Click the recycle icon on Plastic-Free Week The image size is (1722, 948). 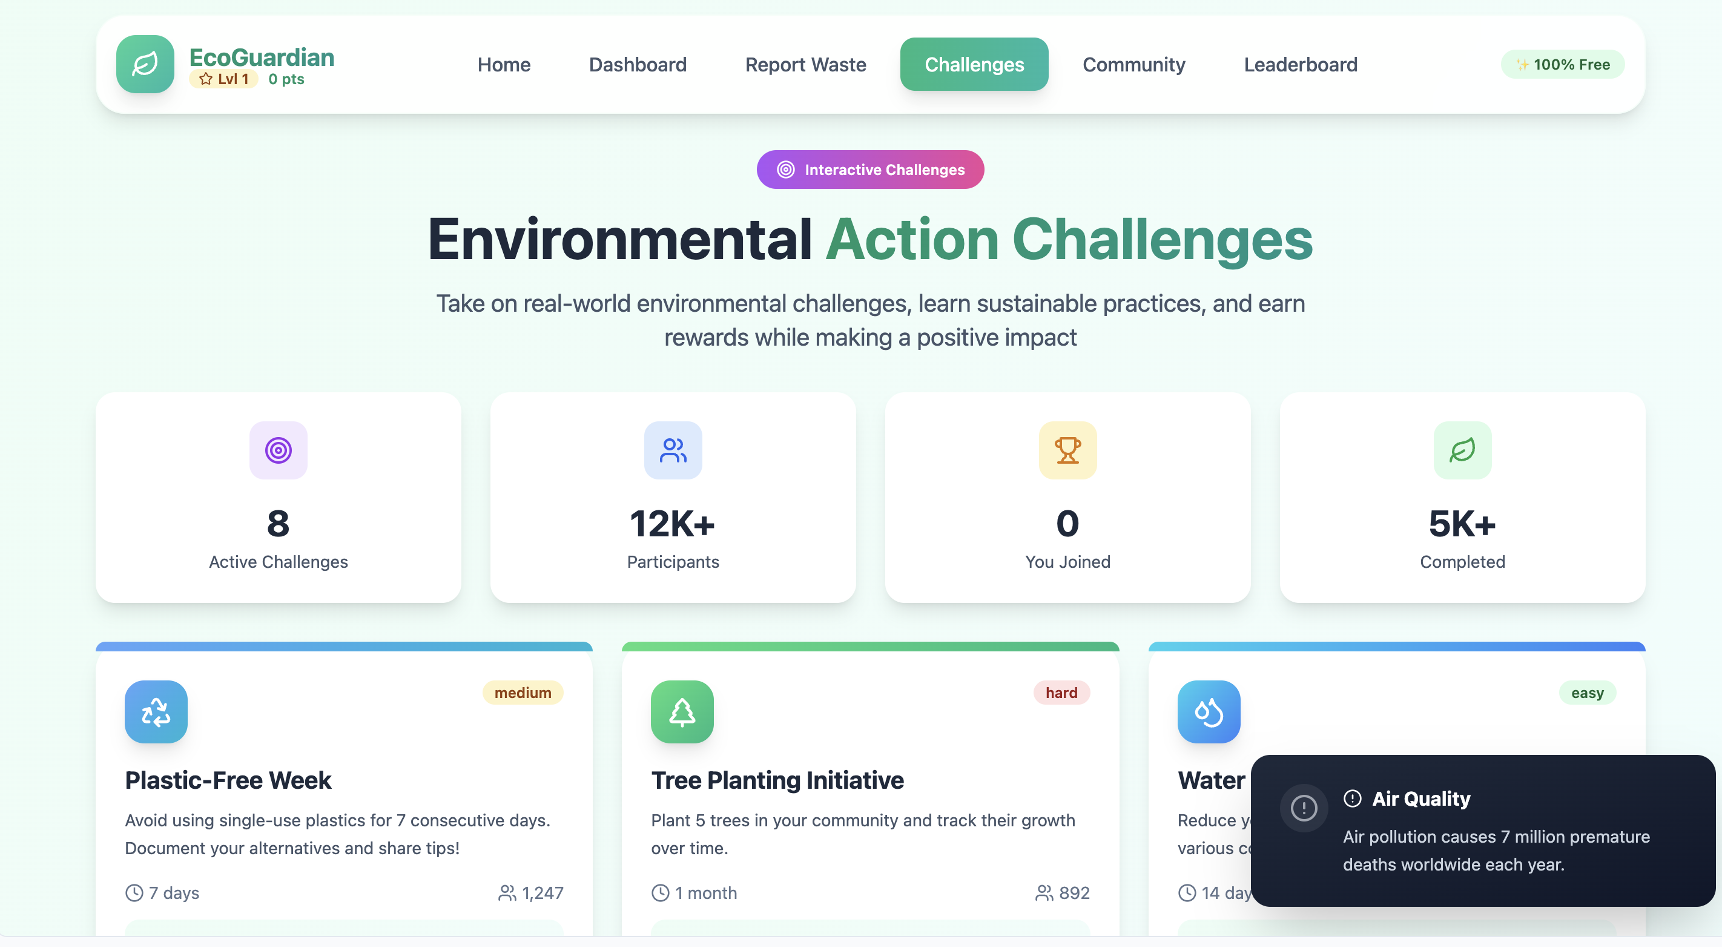click(x=156, y=712)
